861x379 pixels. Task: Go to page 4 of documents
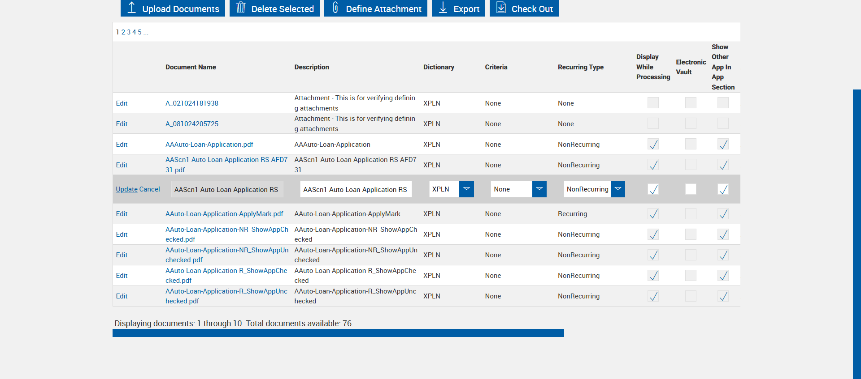134,32
